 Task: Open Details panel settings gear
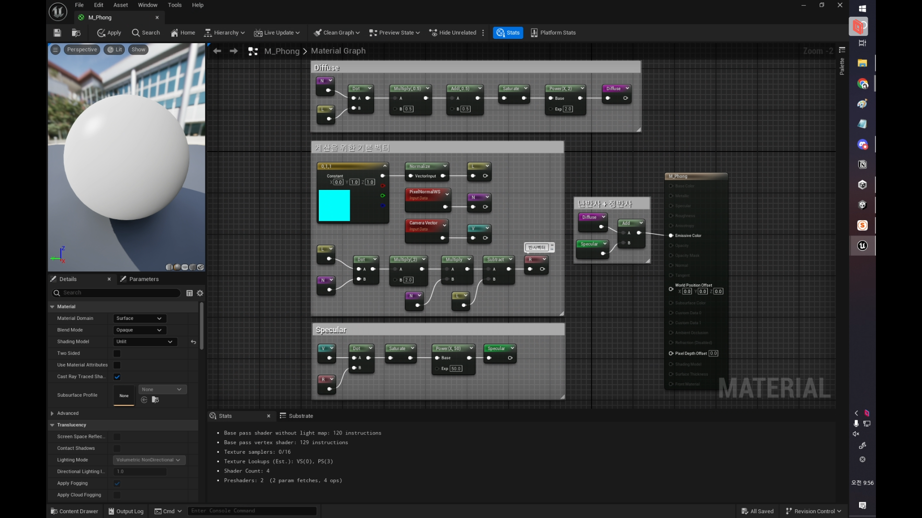(200, 293)
